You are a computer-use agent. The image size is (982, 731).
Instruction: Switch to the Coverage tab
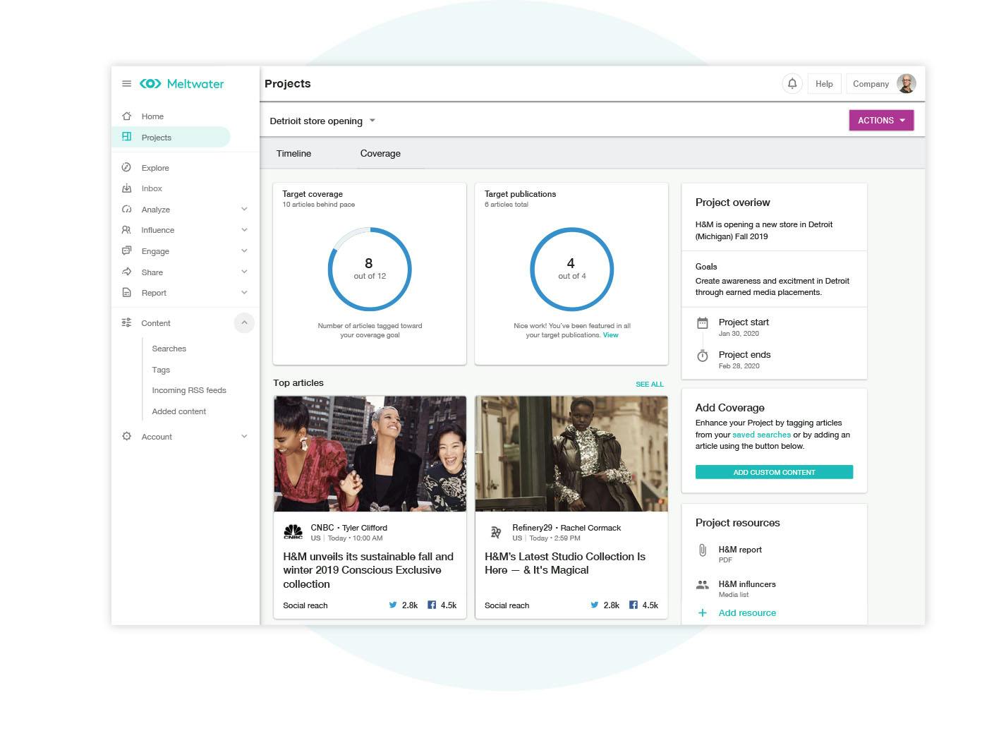pos(380,153)
